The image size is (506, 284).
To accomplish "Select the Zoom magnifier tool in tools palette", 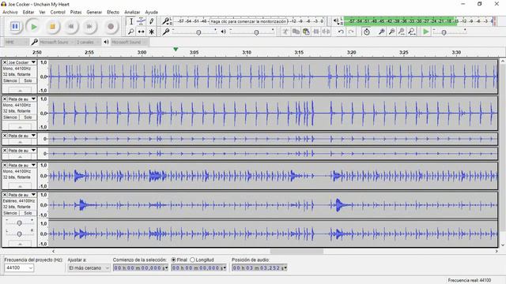I will [131, 32].
